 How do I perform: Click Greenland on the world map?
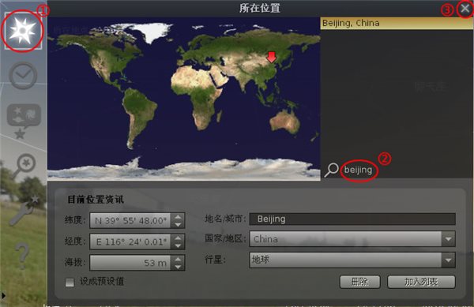[x=151, y=32]
